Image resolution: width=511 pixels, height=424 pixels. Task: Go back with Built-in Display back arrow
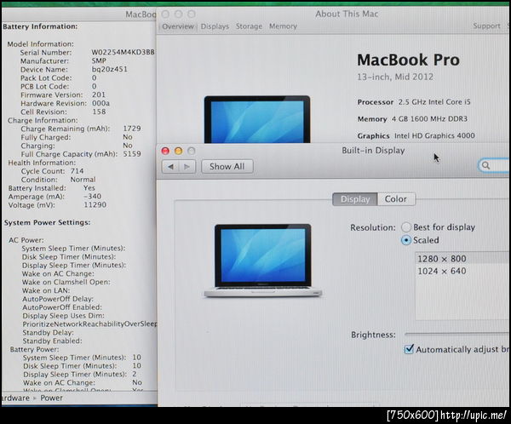tap(170, 167)
